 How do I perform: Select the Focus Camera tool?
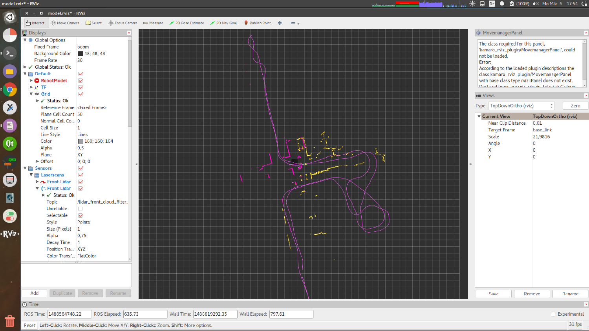(123, 23)
